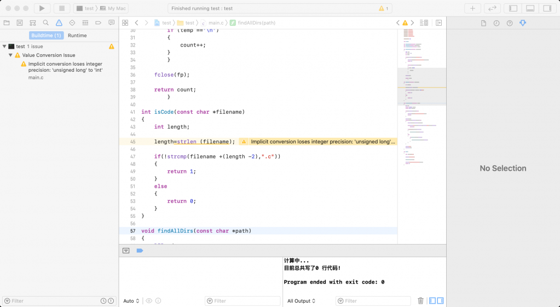Open the Find navigator magnifier icon
The image size is (560, 307).
46,22
